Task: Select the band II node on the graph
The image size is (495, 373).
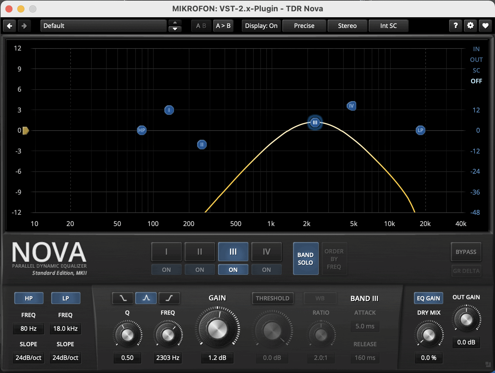Action: pyautogui.click(x=202, y=145)
